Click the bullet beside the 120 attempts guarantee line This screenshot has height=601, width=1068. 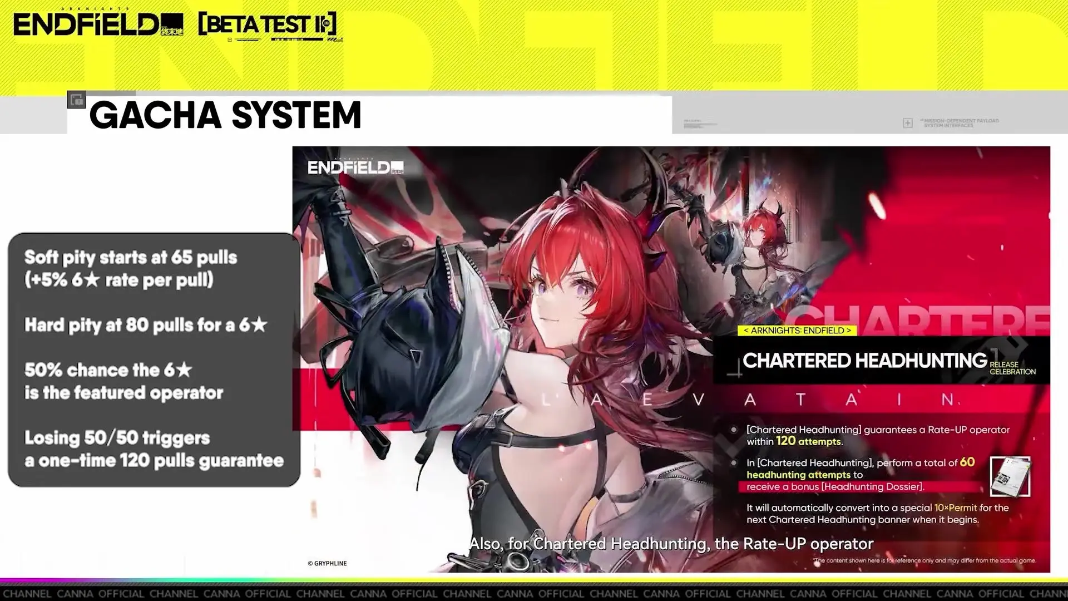(x=734, y=430)
